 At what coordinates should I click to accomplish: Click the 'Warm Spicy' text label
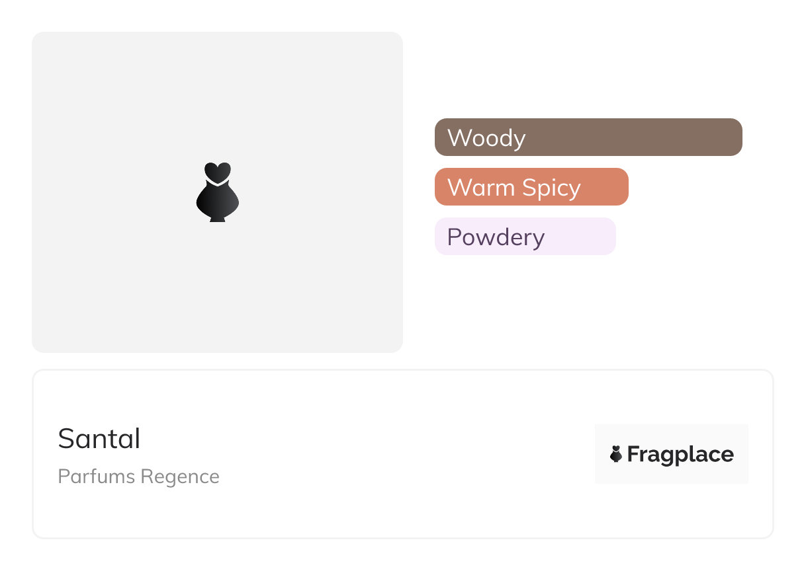tap(514, 187)
